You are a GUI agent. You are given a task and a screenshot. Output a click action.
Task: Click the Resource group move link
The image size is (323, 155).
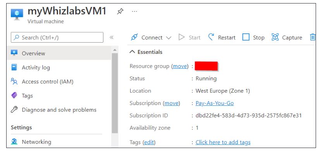[180, 66]
